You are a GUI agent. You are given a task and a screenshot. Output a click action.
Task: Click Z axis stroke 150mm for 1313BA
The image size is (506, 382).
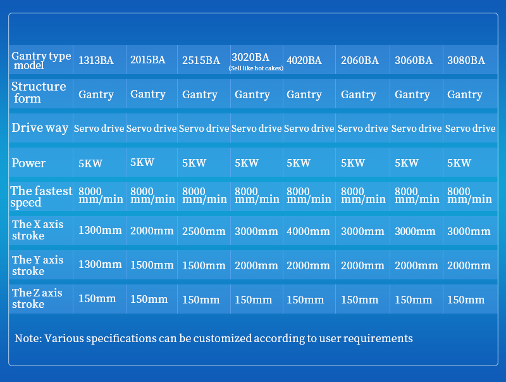click(97, 298)
